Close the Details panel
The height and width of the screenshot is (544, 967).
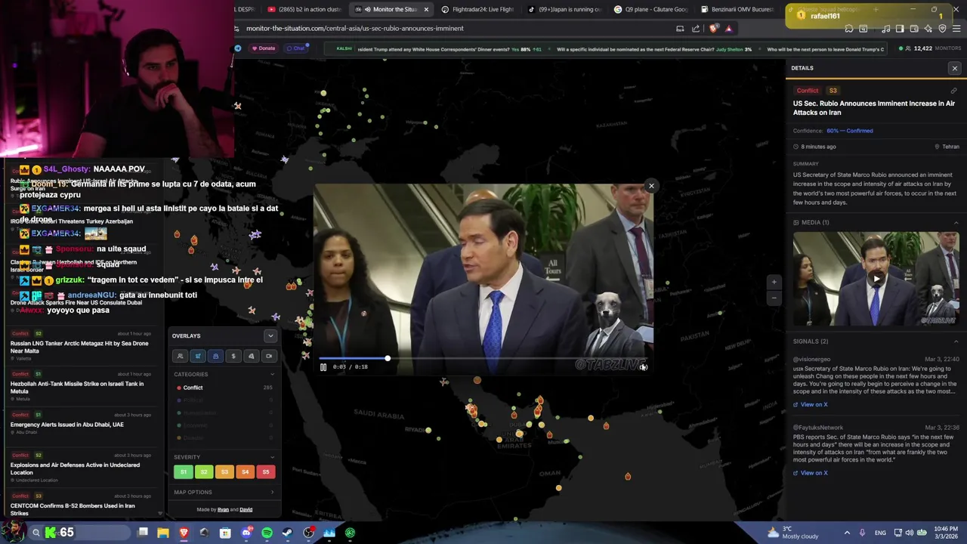pos(954,68)
